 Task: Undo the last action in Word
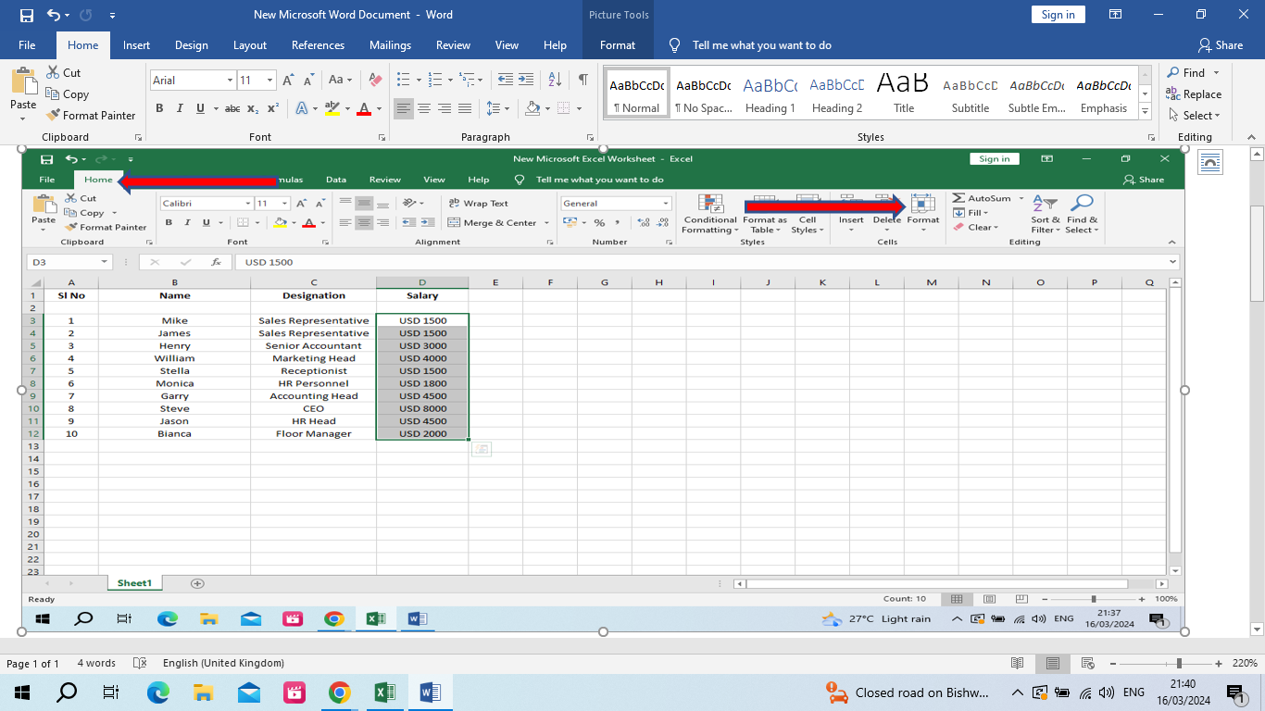(x=53, y=15)
